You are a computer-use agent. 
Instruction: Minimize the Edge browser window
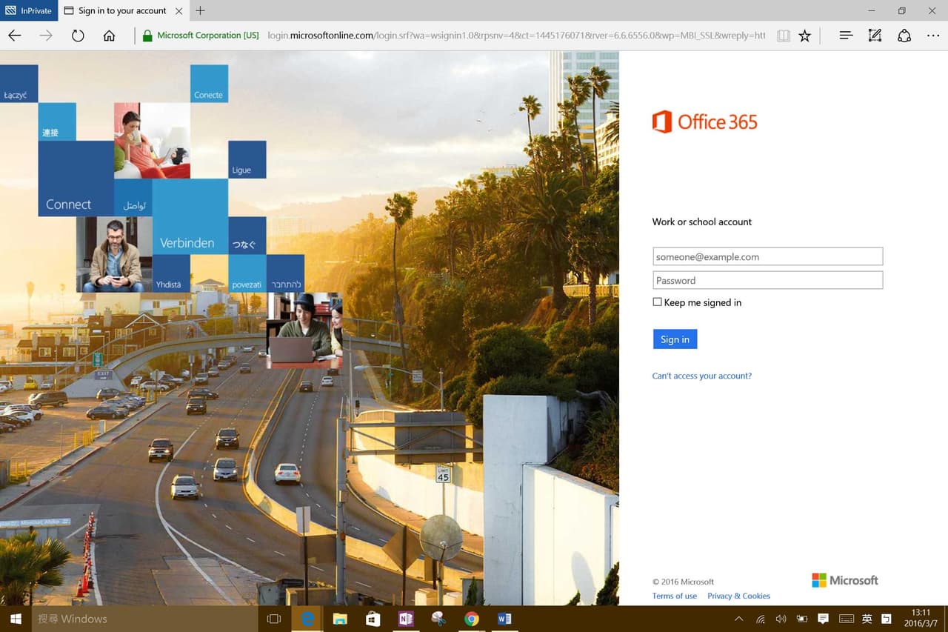(870, 10)
